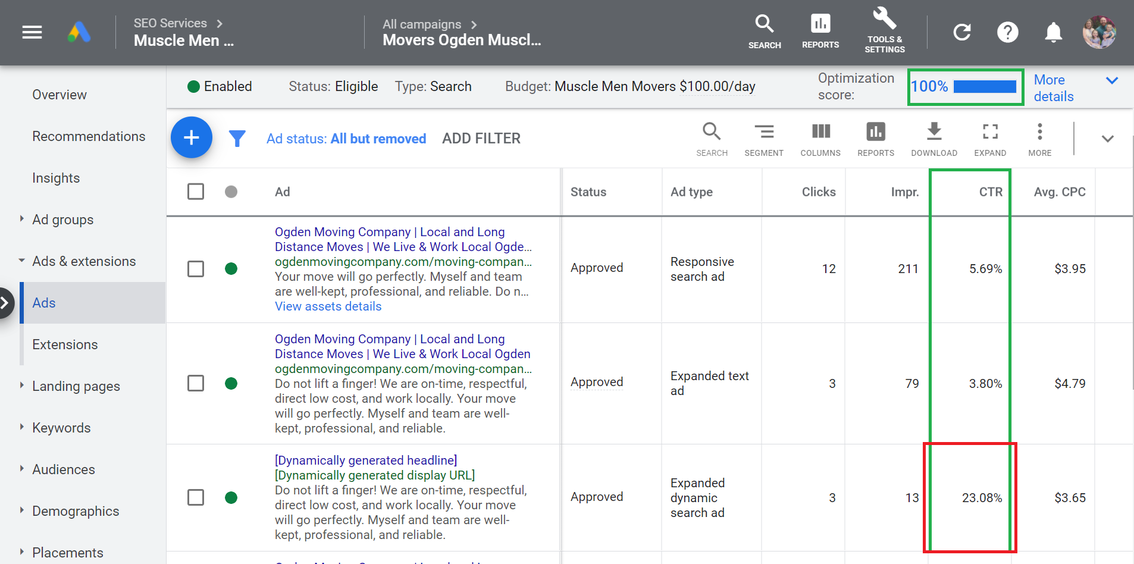Image resolution: width=1134 pixels, height=564 pixels.
Task: Search the ads table with the toolbar magnifier
Action: (712, 140)
